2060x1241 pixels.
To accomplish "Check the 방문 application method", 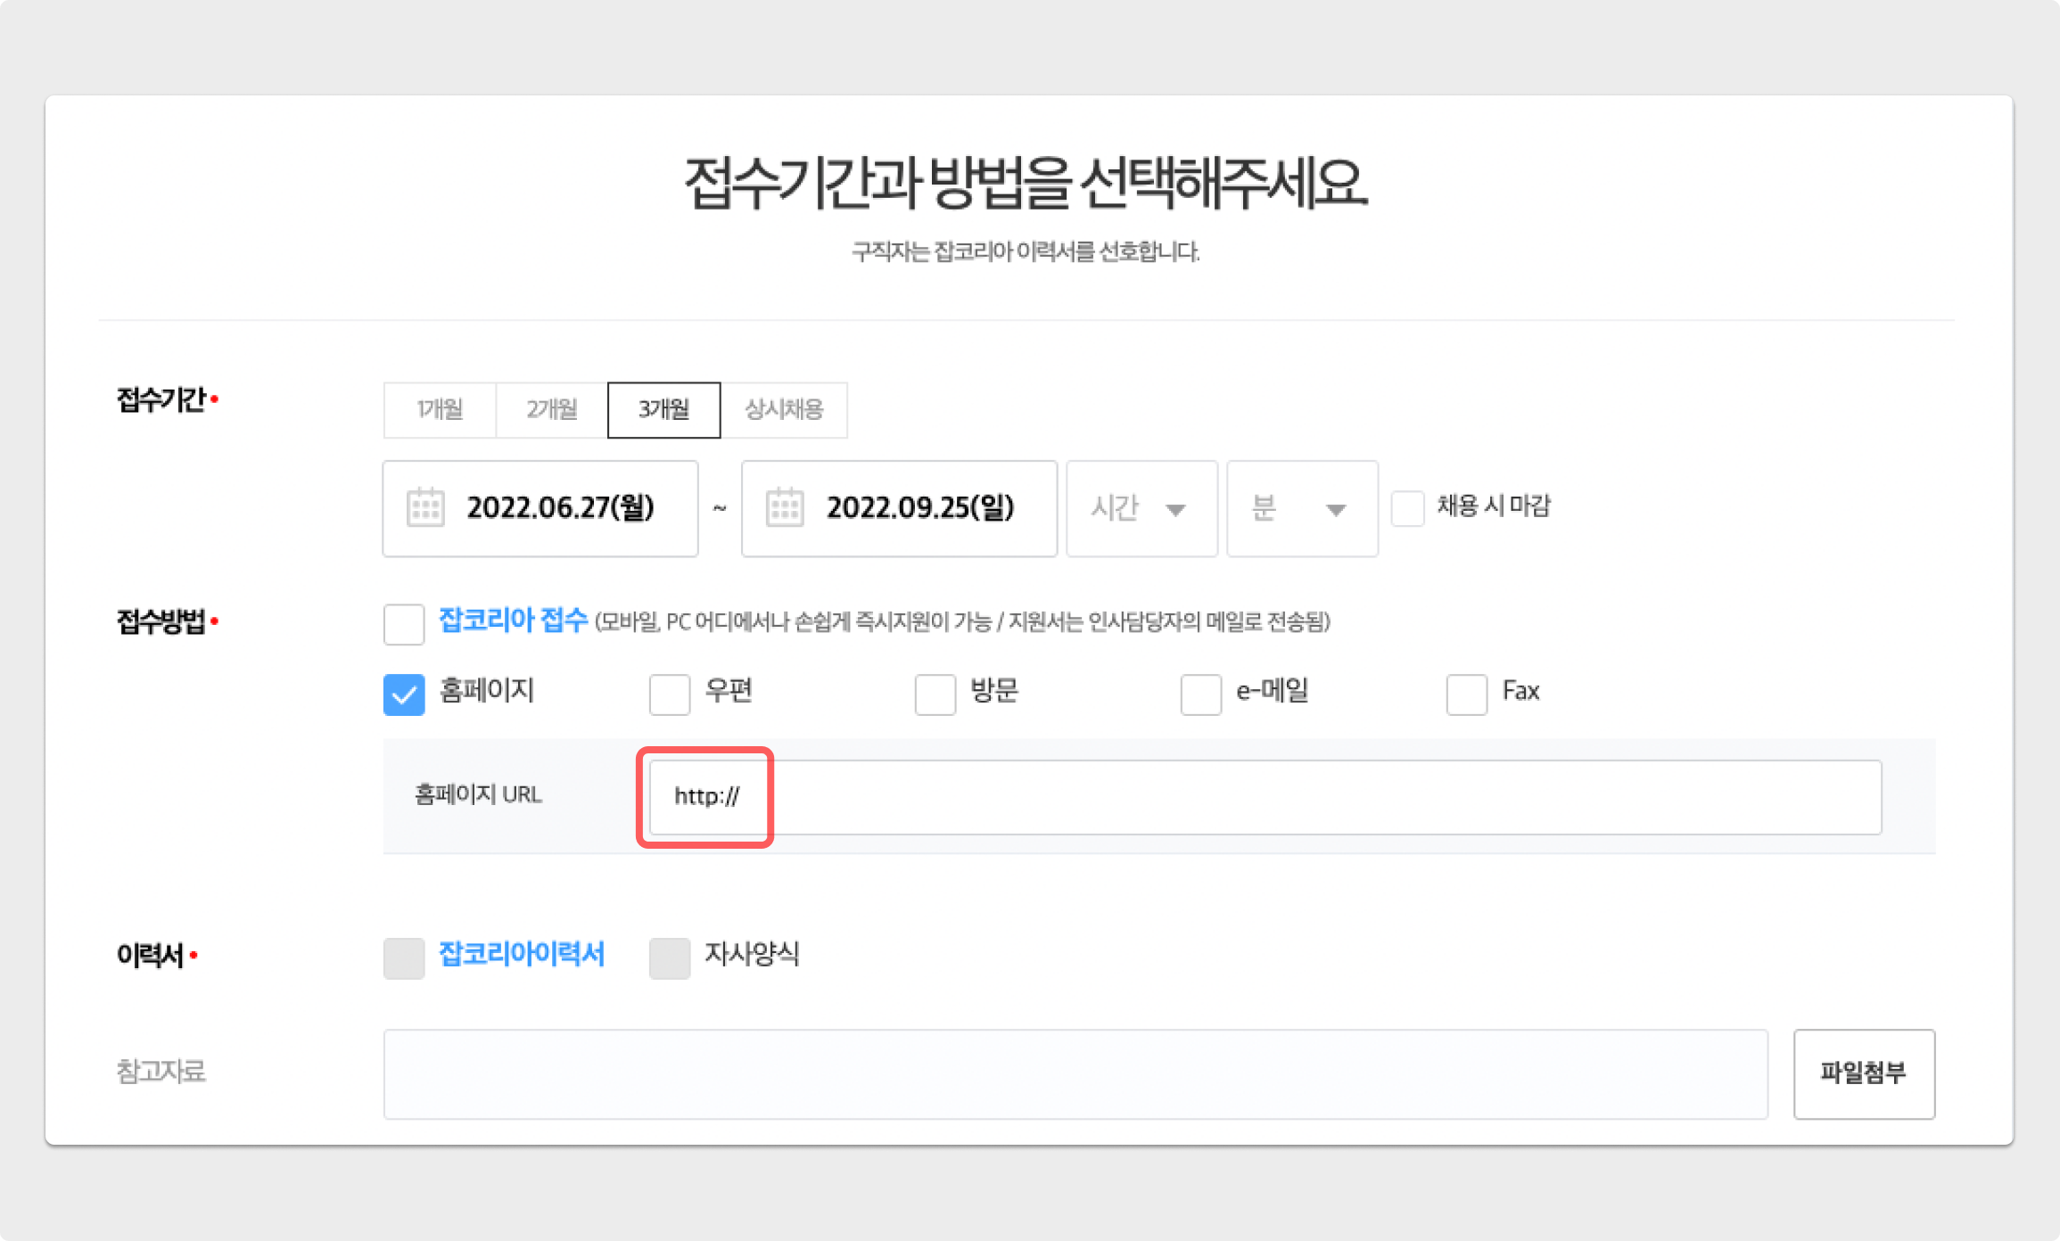I will 935,694.
